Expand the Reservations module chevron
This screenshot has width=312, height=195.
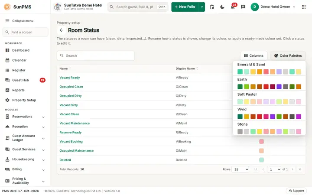(43, 117)
